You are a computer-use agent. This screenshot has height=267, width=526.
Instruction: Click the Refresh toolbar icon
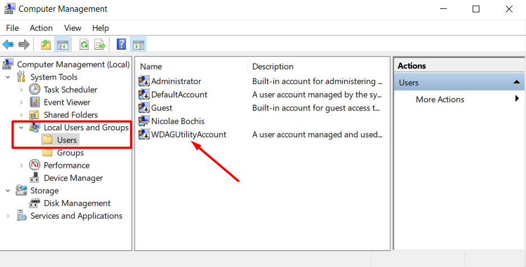pos(84,44)
